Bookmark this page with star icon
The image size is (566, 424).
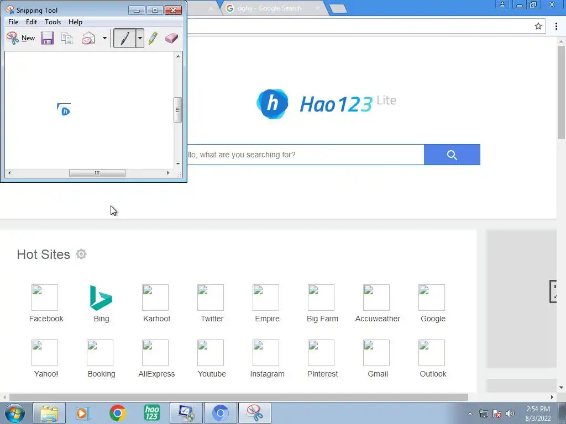point(538,26)
